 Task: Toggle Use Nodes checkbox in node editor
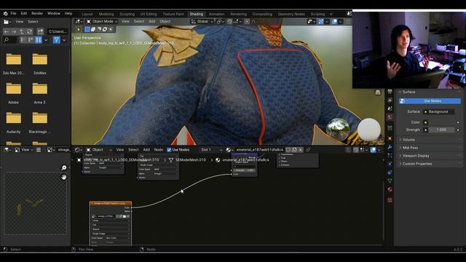(x=169, y=150)
